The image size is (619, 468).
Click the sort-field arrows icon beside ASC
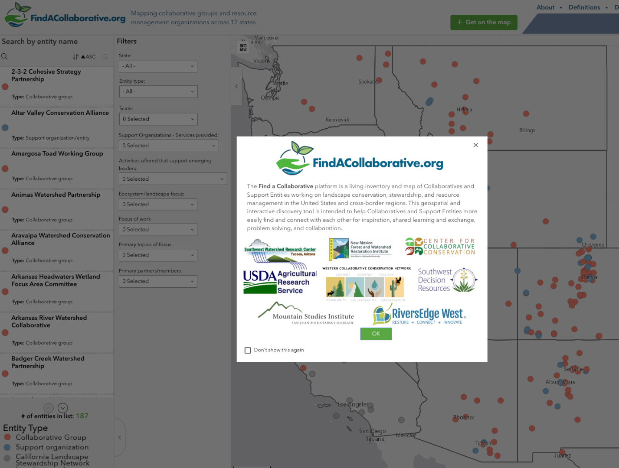(x=75, y=57)
